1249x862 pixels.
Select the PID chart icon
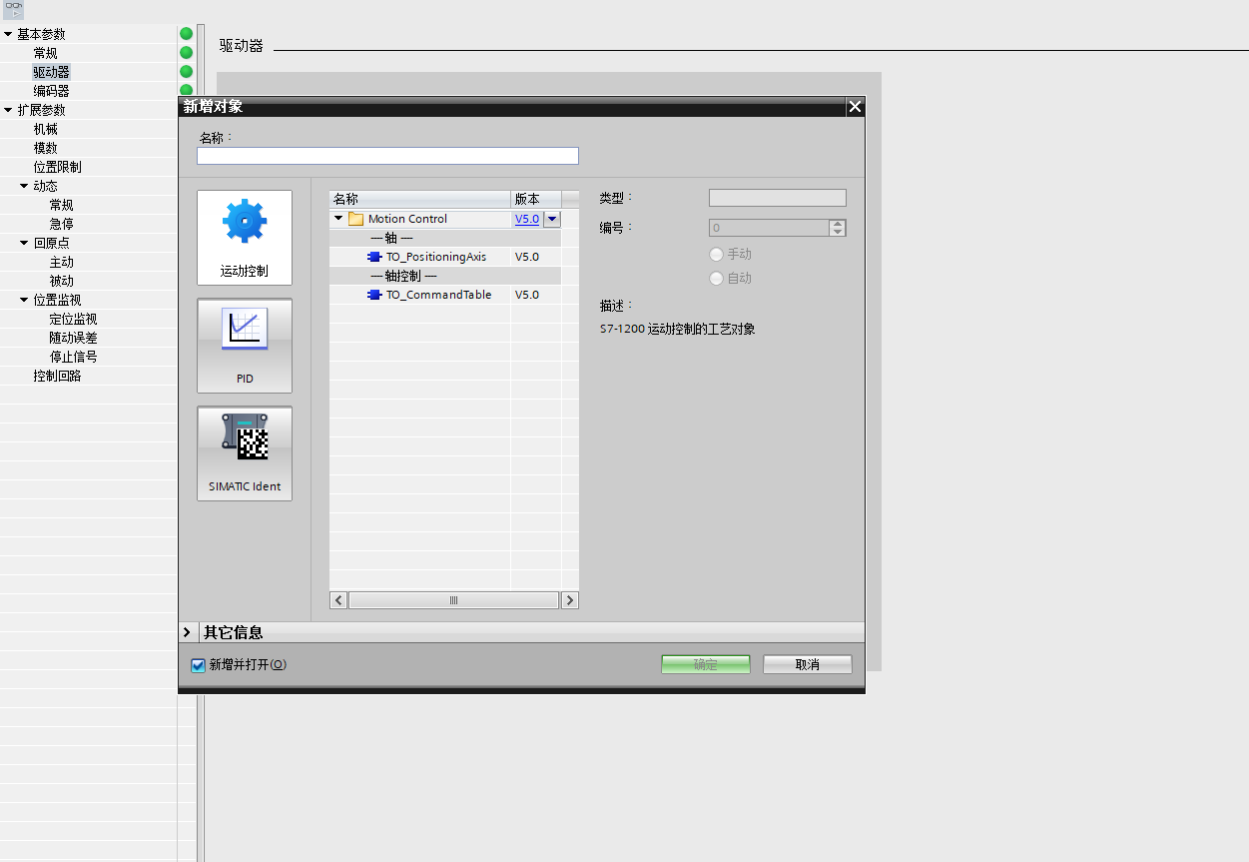coord(245,330)
